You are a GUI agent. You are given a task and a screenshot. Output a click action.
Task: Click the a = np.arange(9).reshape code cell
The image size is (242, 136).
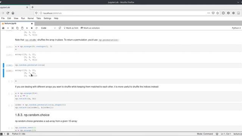pyautogui.click(x=128, y=48)
